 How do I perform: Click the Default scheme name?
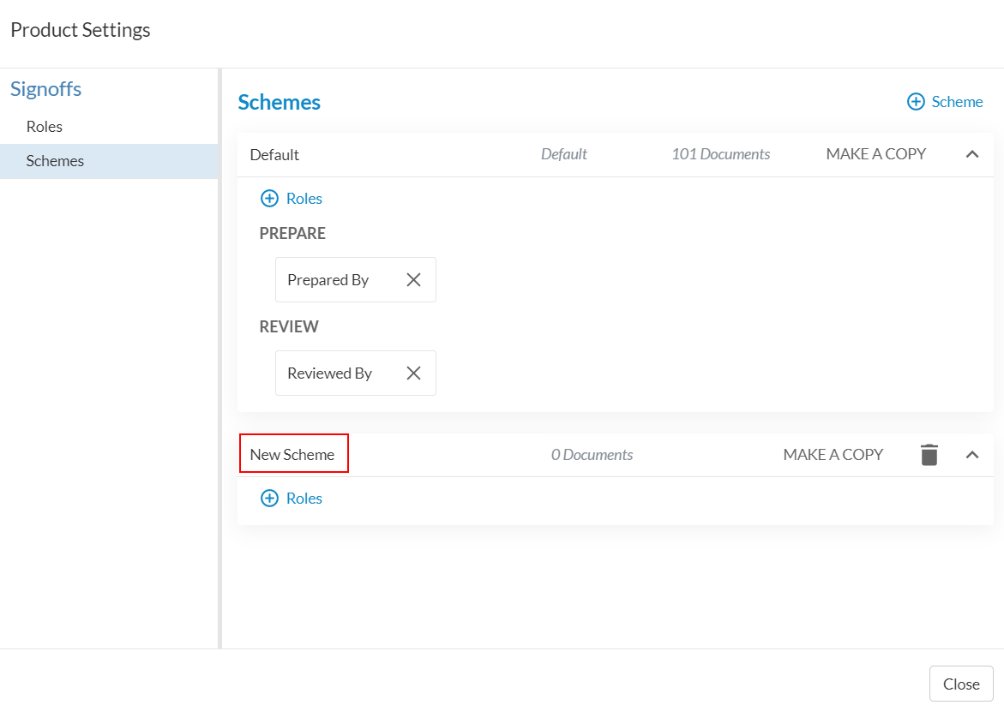(x=274, y=155)
